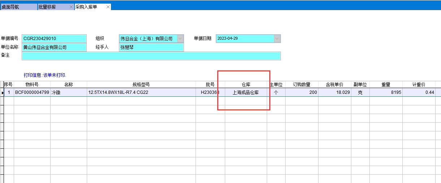
Task: Click the 规格型号 column header
Action: point(141,84)
